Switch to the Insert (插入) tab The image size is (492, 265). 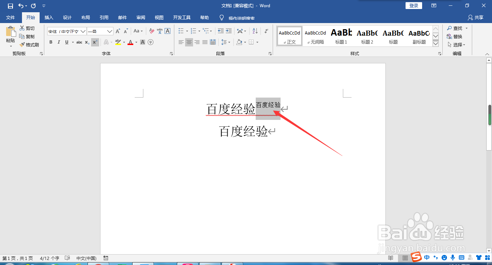(49, 18)
